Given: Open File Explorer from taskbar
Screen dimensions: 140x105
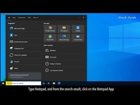Looking at the screenshot, I should 54,83.
